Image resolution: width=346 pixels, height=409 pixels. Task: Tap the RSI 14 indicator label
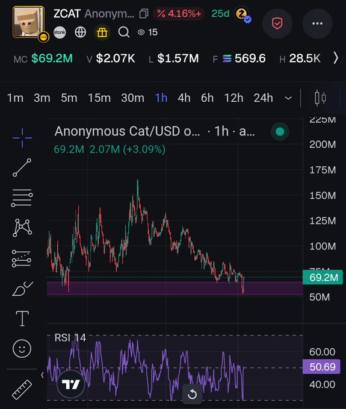tap(70, 337)
